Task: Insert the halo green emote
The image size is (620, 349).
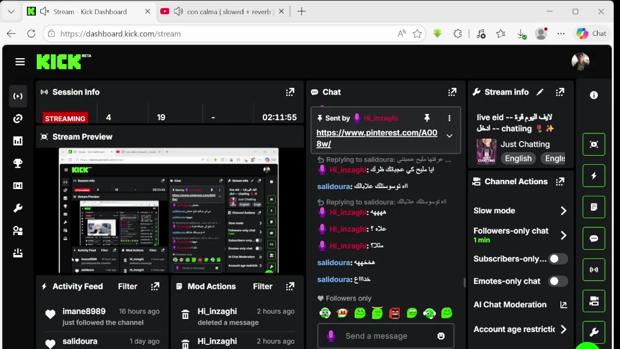Action: (x=377, y=313)
